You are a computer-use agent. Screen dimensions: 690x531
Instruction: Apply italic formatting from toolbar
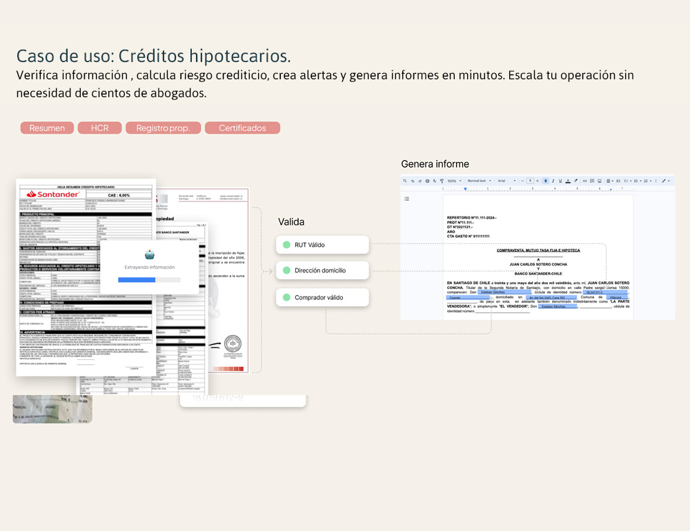pyautogui.click(x=553, y=181)
